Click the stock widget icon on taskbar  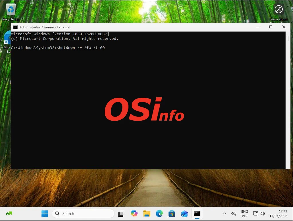[9, 214]
